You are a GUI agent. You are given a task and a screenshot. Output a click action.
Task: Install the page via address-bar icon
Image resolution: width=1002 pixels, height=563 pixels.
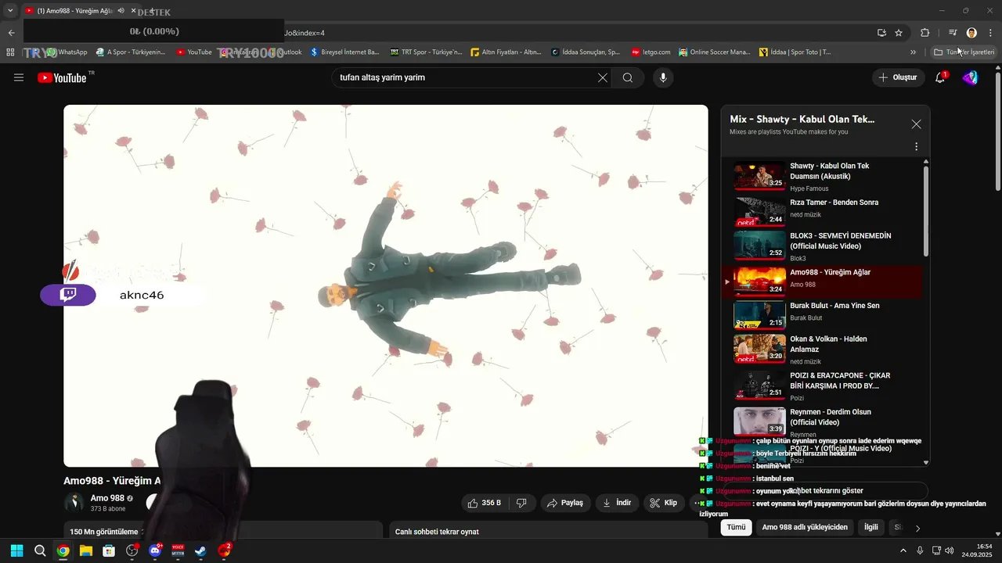[881, 33]
